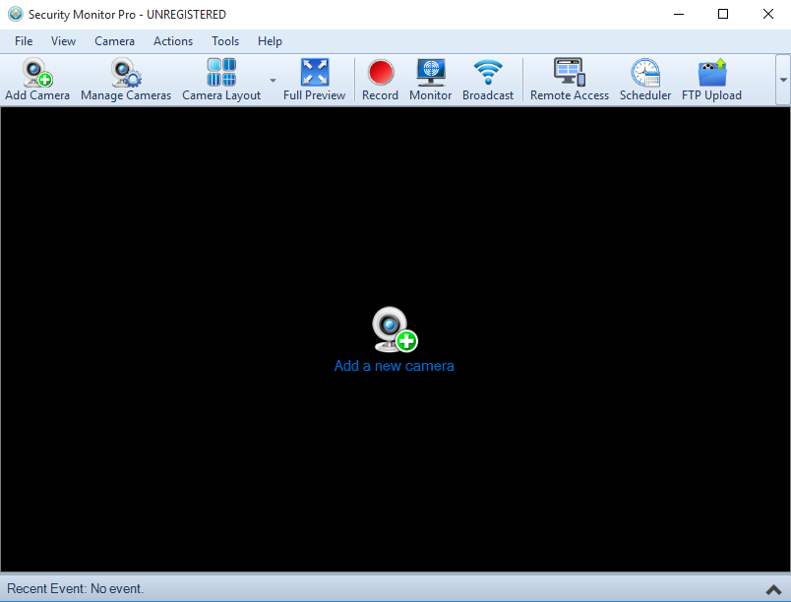Open the Tools menu

pyautogui.click(x=225, y=41)
